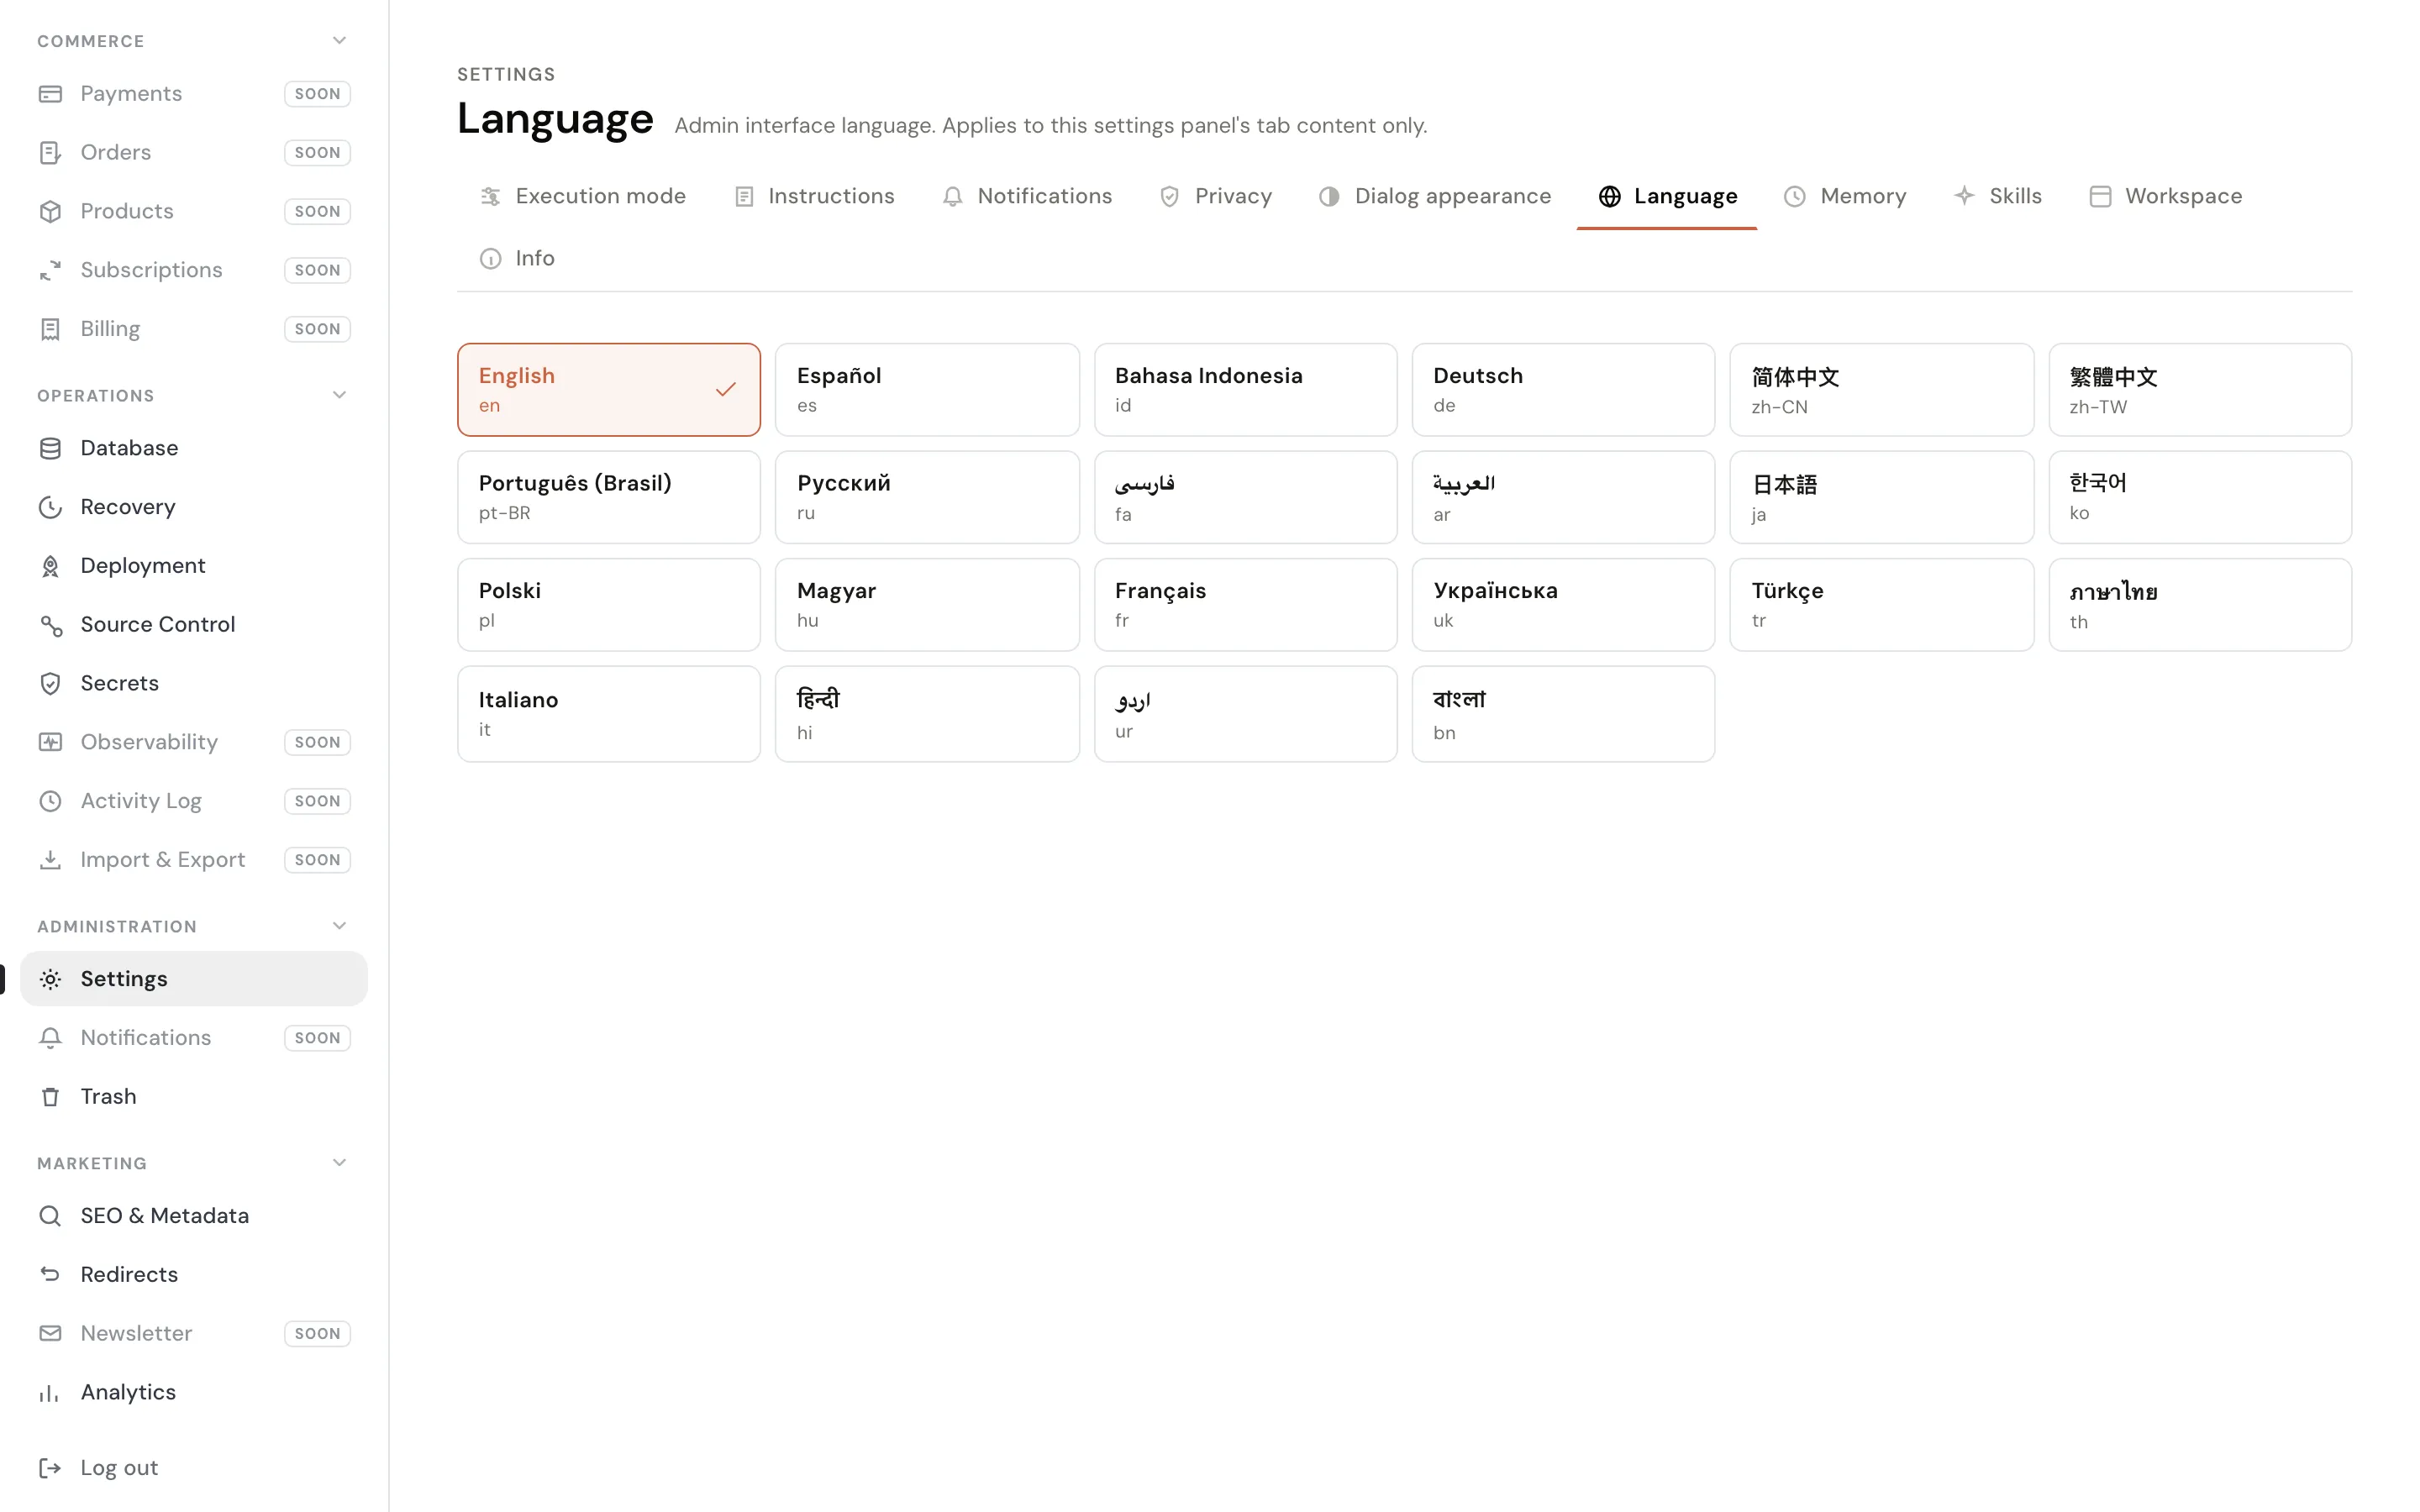Viewport: 2420px width, 1512px height.
Task: Click the Settings gear icon in sidebar
Action: point(50,979)
